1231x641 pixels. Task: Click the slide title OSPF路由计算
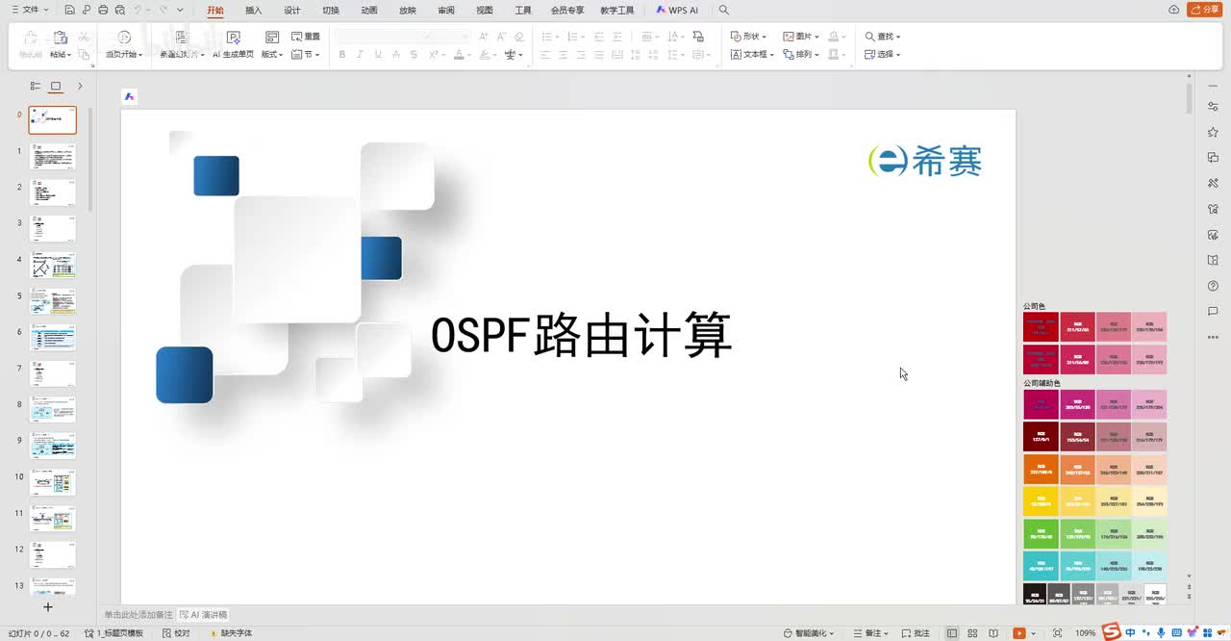581,336
